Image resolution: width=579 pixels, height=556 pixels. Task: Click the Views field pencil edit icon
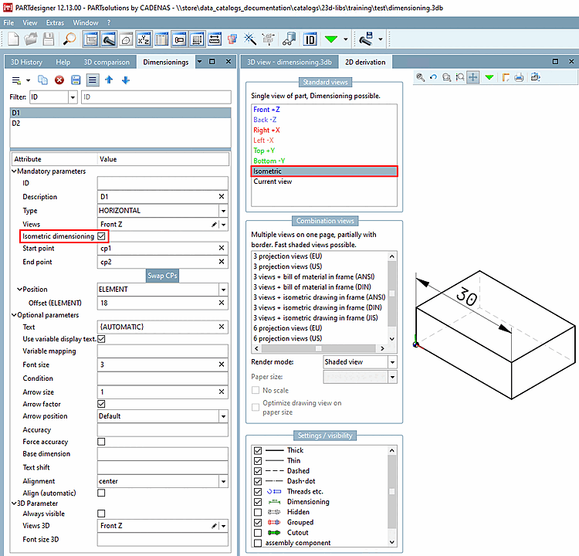[214, 224]
